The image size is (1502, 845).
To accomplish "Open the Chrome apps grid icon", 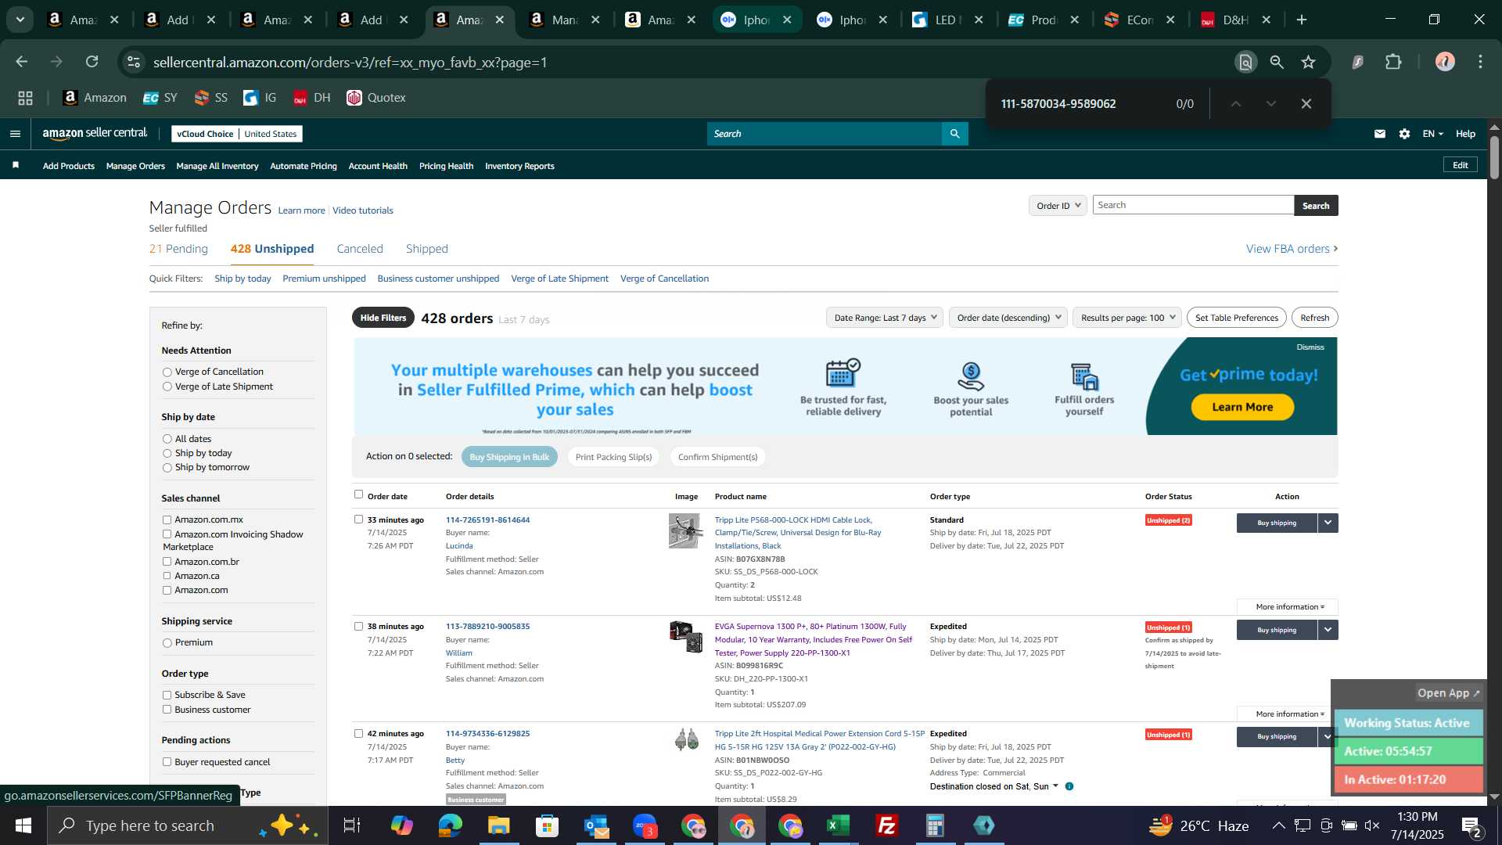I will pos(26,98).
